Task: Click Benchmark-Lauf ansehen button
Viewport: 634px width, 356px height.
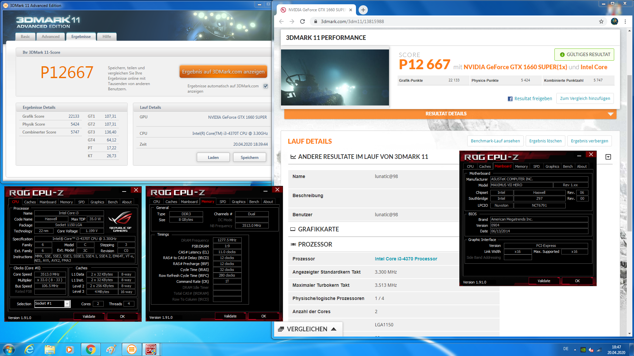Action: 495,141
